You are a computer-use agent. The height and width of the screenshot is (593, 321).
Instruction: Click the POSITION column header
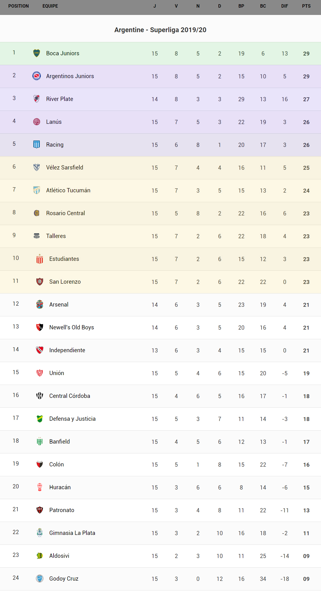(19, 6)
